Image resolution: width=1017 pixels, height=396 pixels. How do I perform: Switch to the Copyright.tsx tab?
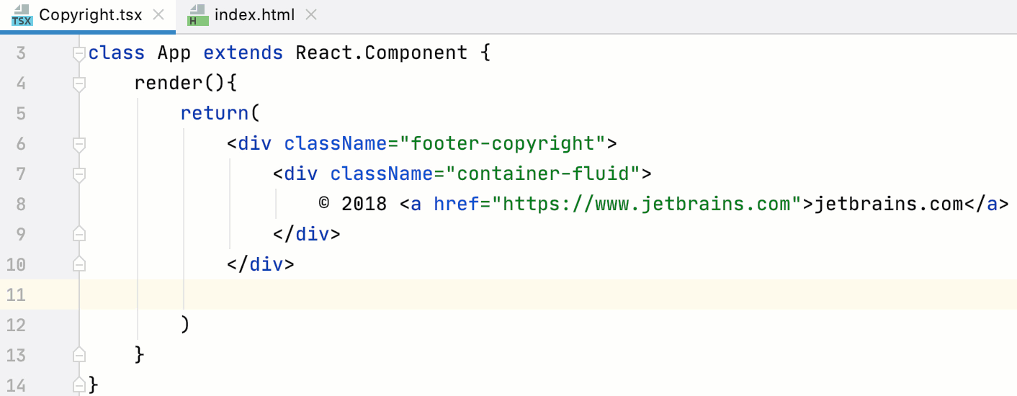[x=88, y=15]
